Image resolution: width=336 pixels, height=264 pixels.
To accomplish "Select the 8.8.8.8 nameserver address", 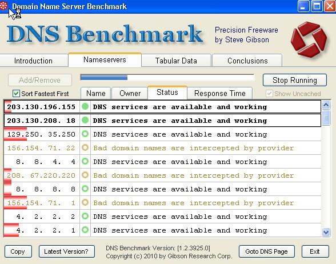I will pos(46,189).
